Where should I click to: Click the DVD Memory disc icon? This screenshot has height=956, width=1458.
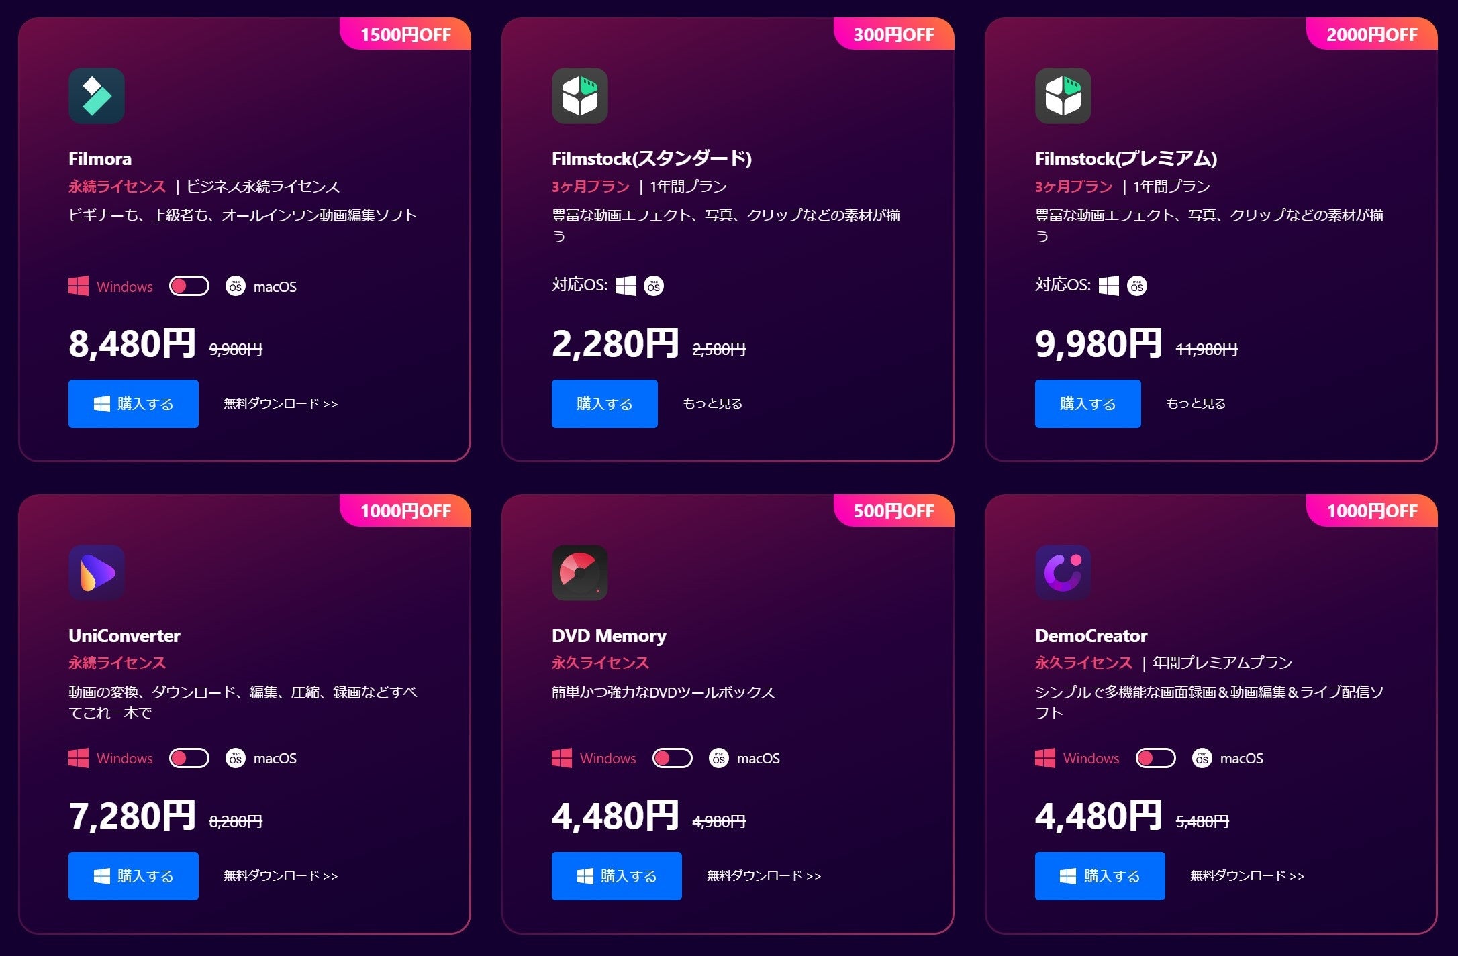pyautogui.click(x=580, y=573)
